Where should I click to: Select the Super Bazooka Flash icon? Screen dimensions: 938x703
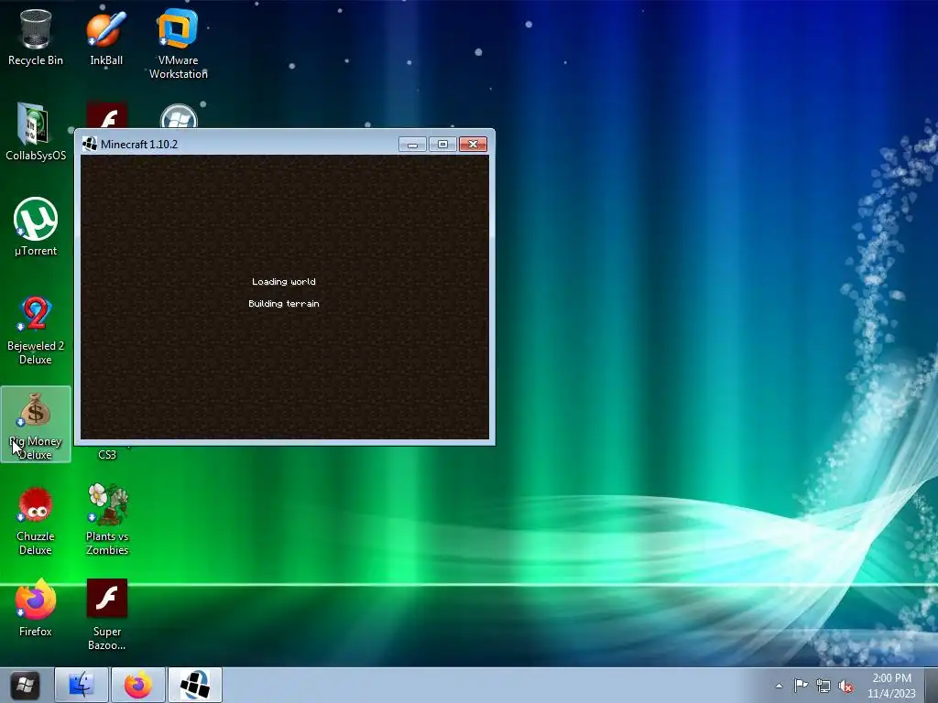[x=107, y=616]
